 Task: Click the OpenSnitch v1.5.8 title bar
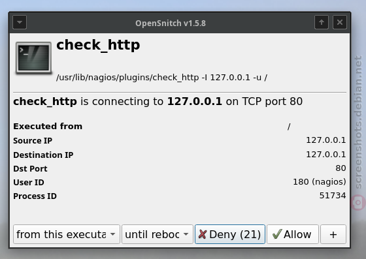[x=171, y=23]
